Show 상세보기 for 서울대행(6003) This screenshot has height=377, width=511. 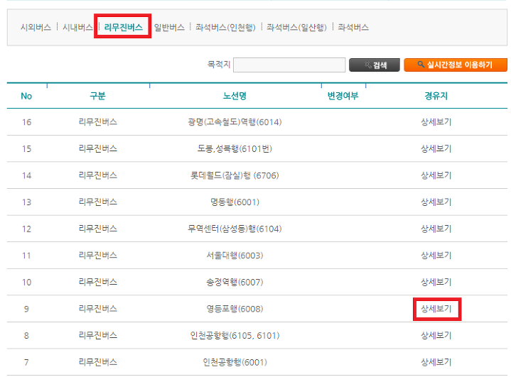pos(436,256)
